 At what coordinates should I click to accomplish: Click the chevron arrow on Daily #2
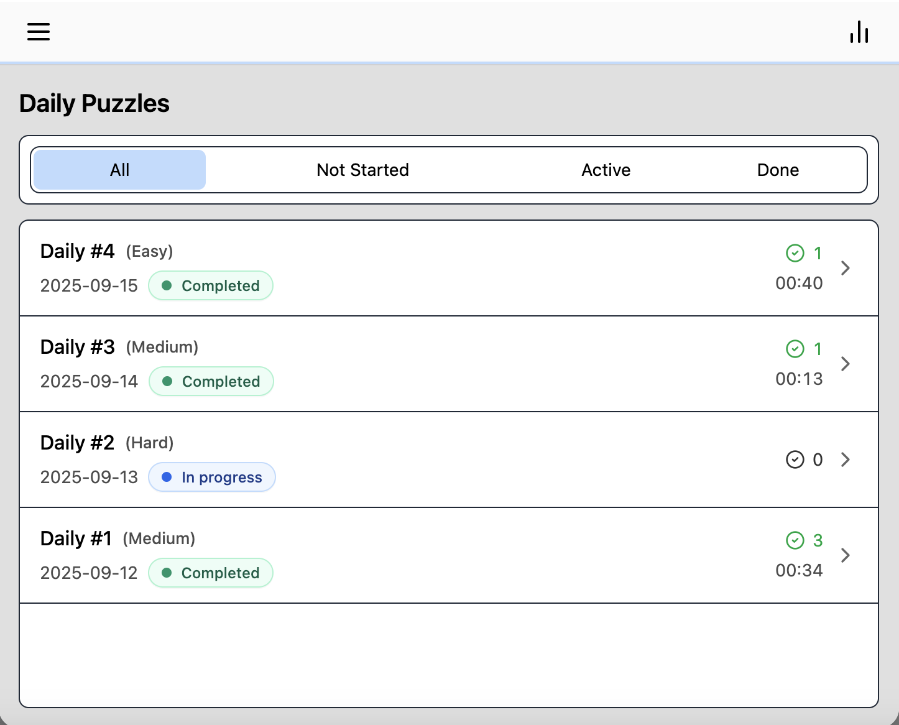[846, 459]
